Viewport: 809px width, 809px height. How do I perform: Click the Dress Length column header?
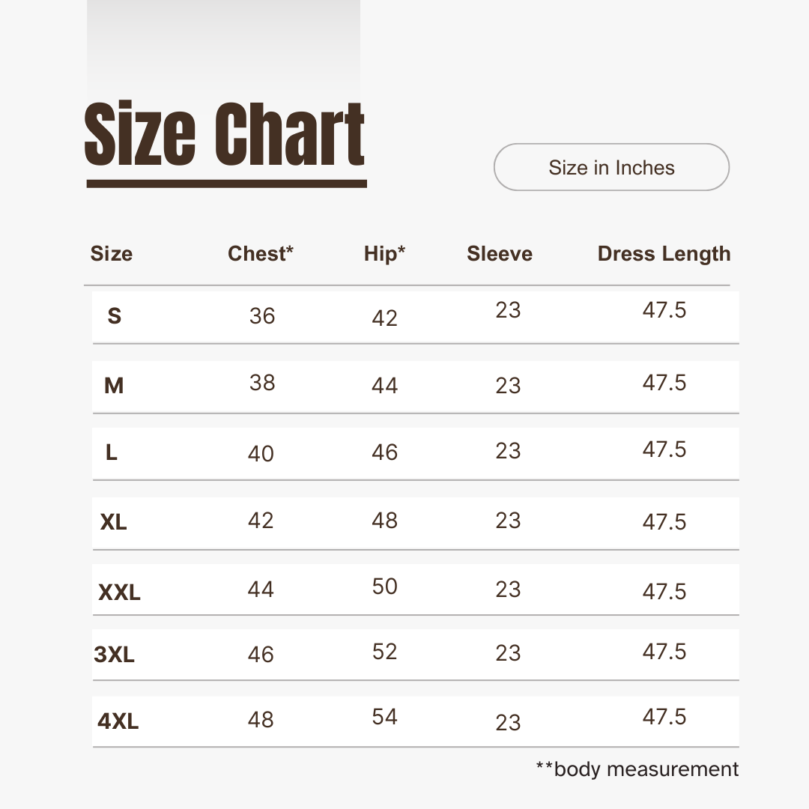(x=664, y=254)
